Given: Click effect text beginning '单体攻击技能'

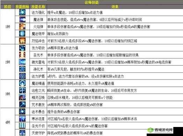Looking at the screenshot, I should (95, 20).
